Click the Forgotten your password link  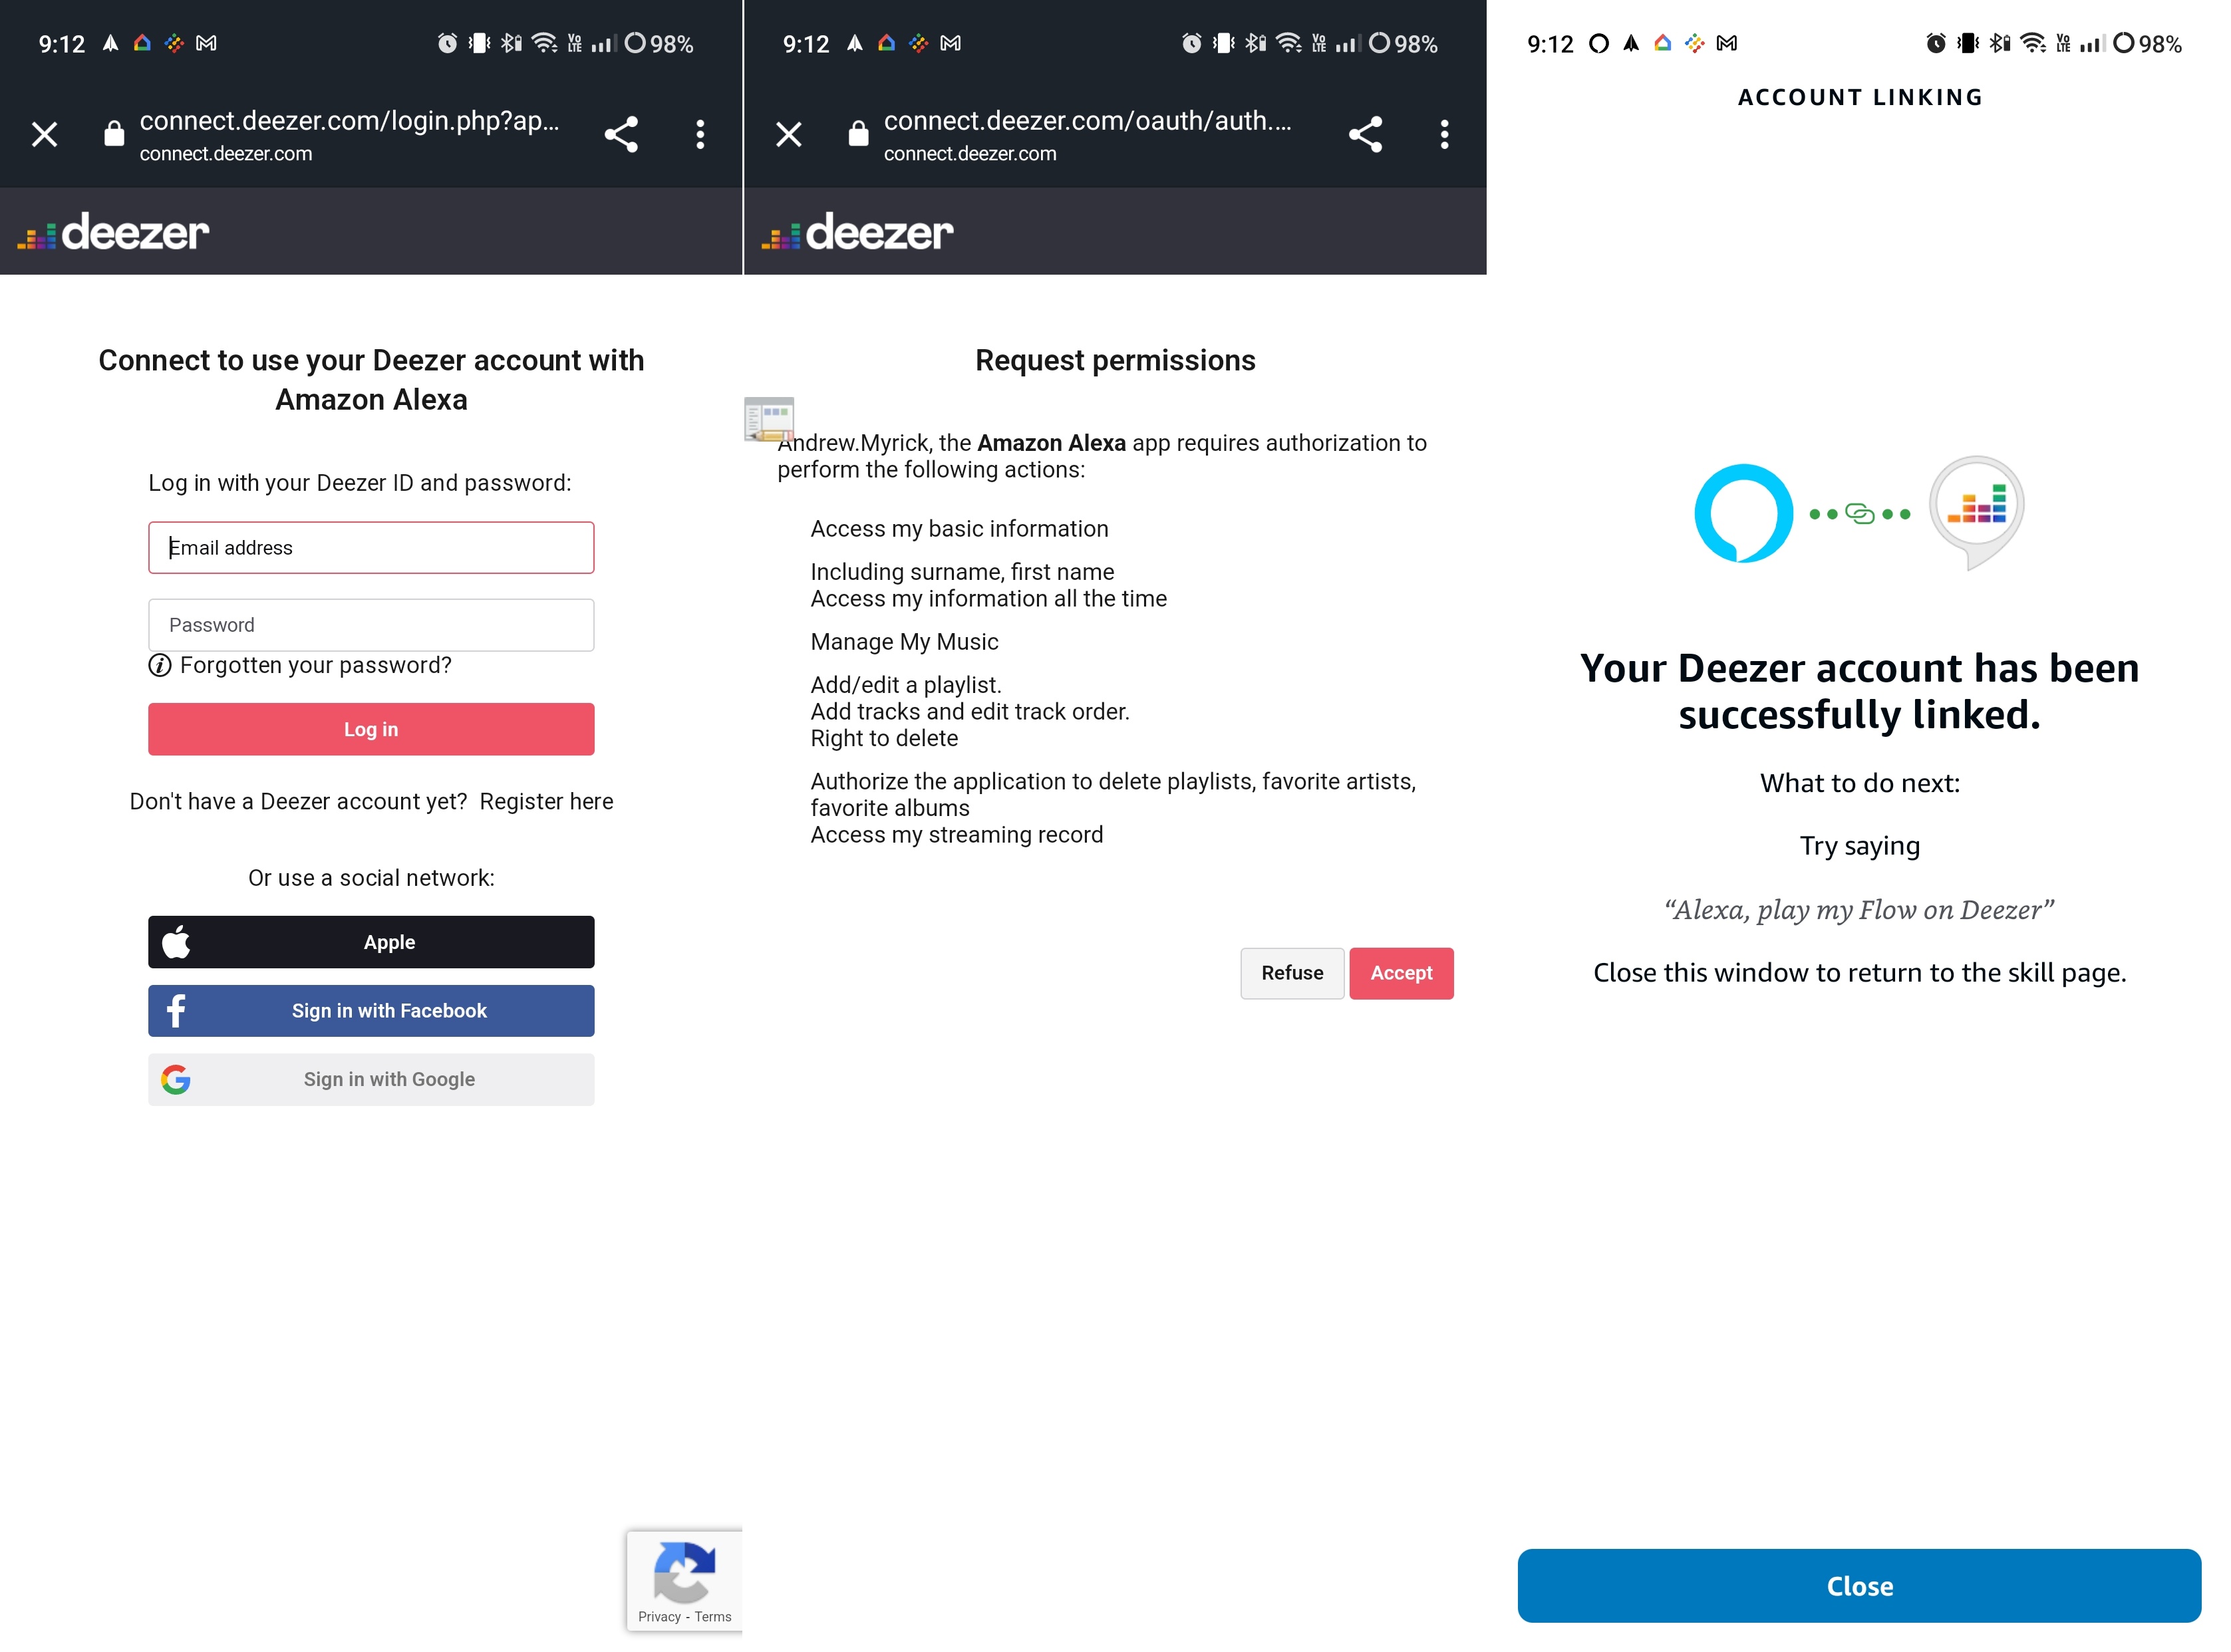[316, 664]
